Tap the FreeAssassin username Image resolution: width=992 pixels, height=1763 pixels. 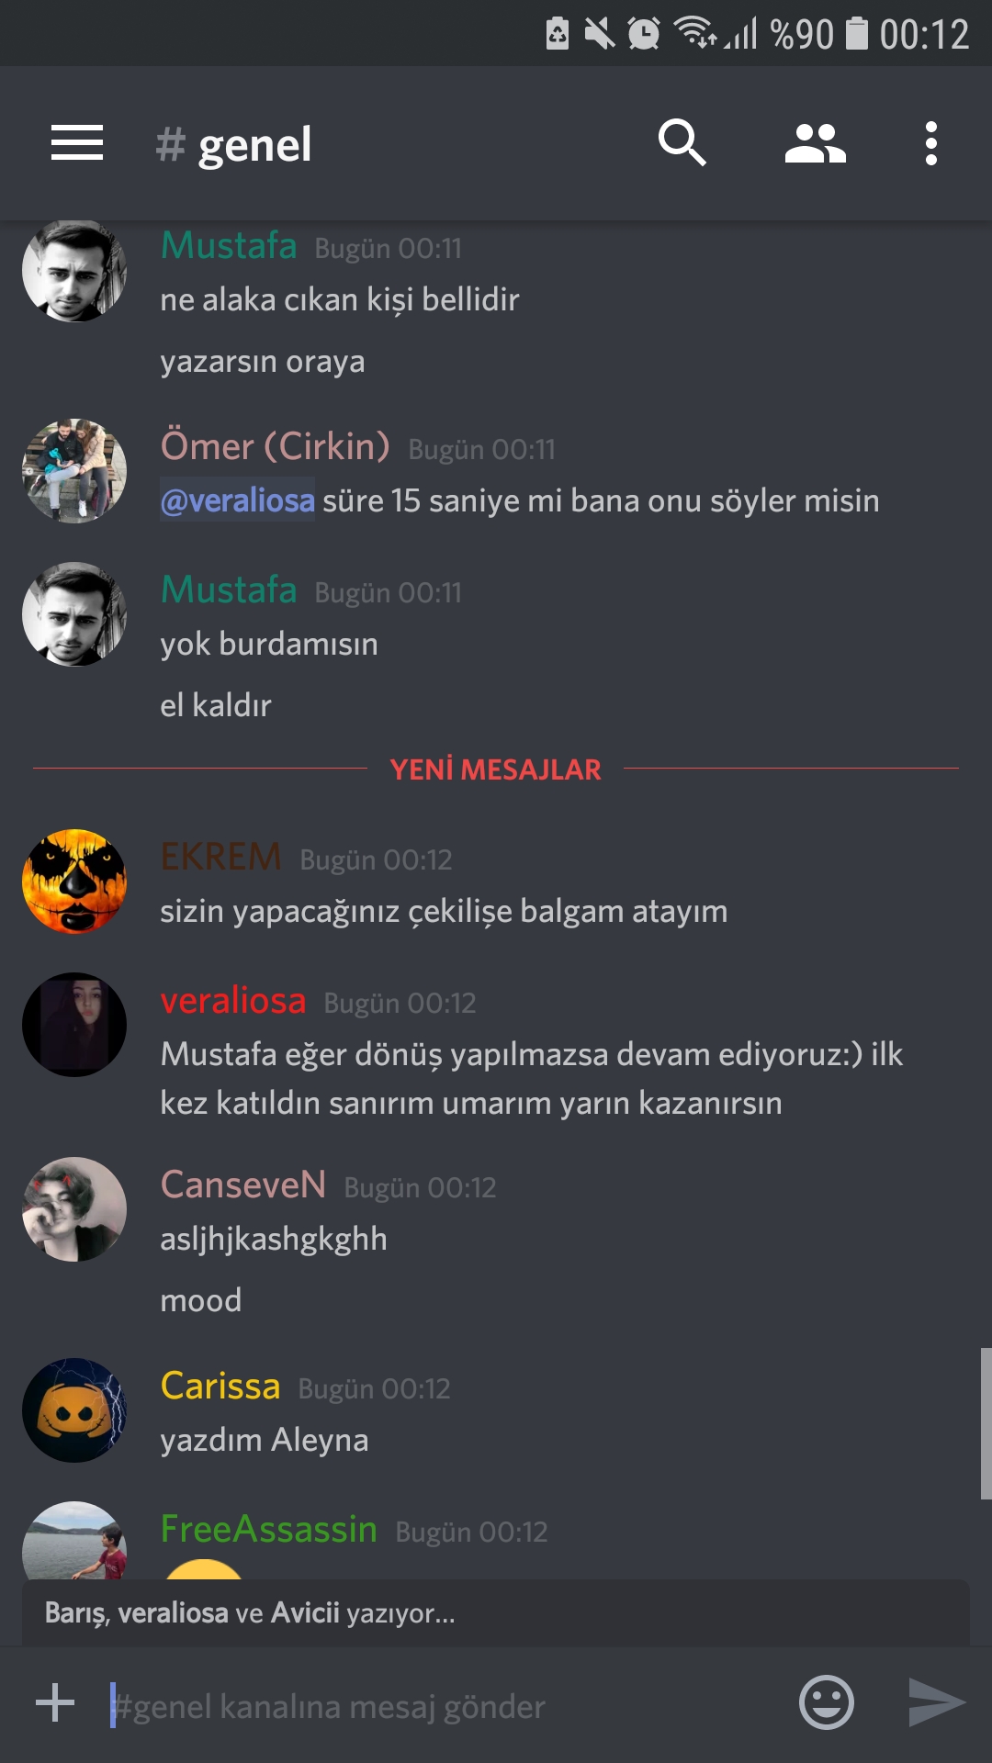(x=268, y=1529)
